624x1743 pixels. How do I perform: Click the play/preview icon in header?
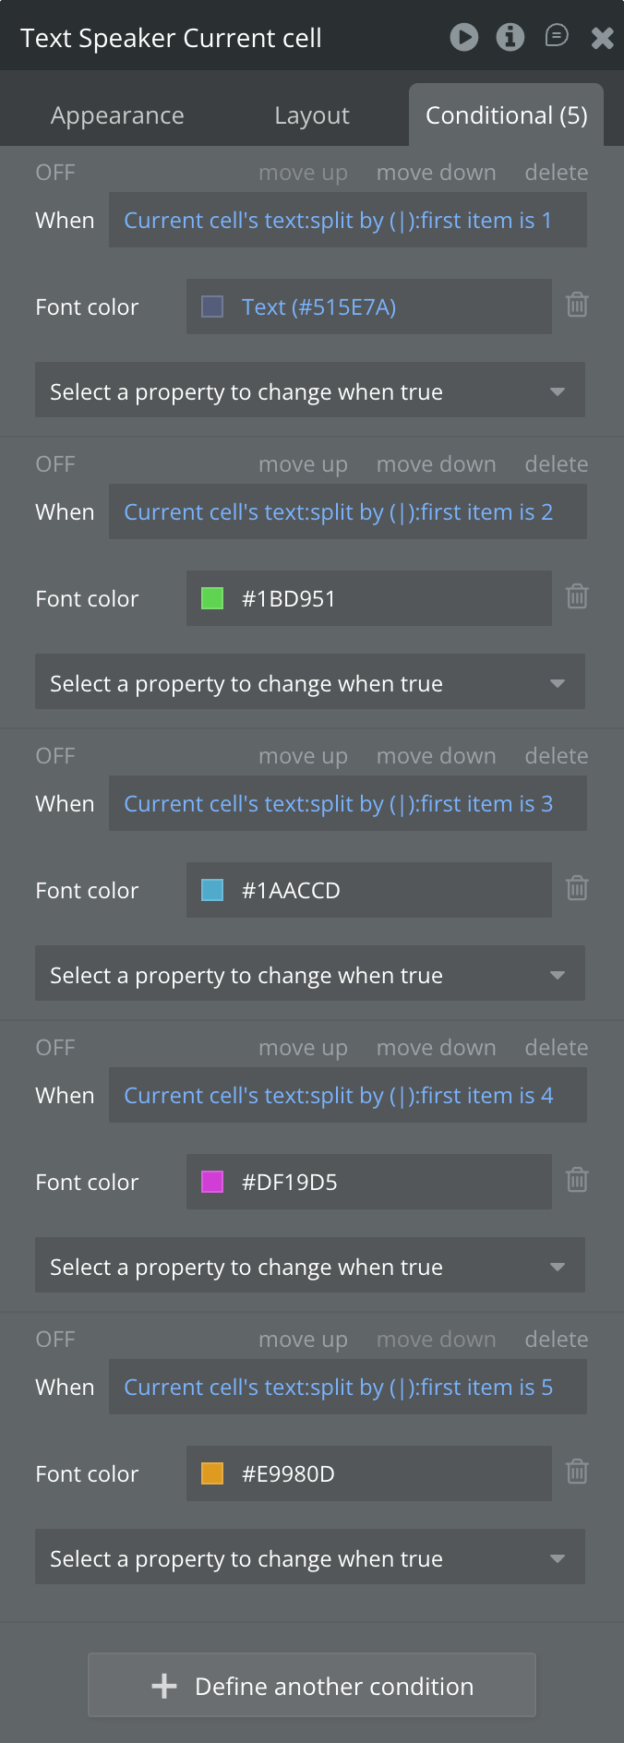[463, 37]
